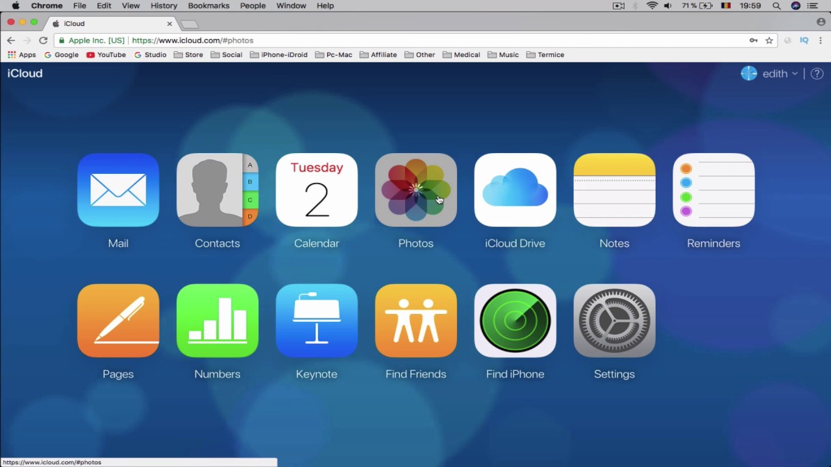831x467 pixels.
Task: Click the iCloud help question mark icon
Action: coord(817,73)
